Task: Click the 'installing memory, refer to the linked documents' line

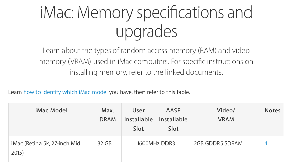Action: click(x=146, y=72)
